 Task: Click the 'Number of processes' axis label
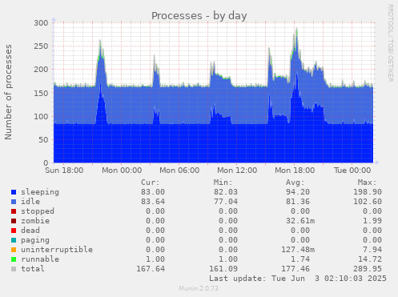pos(8,92)
